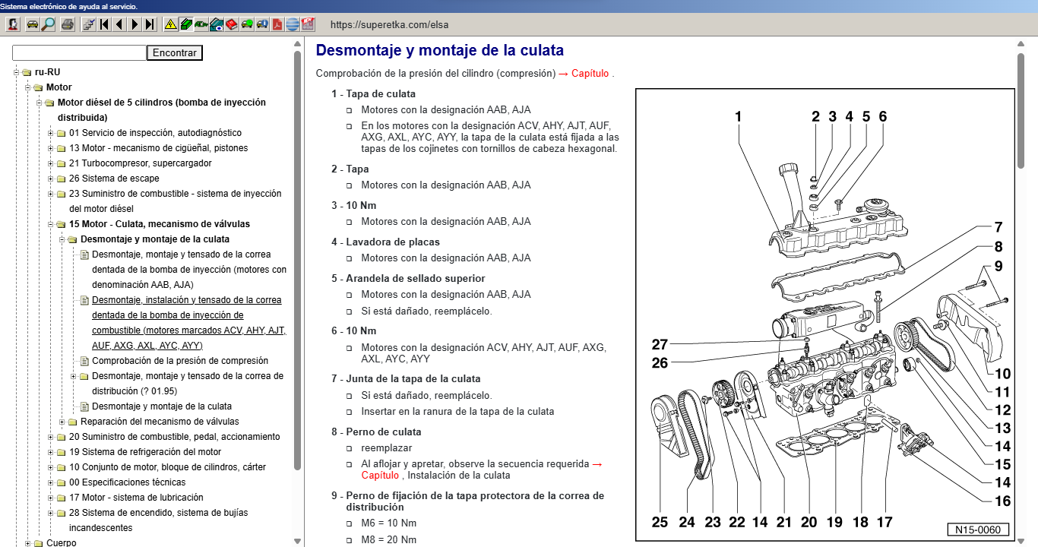Select Comprobación de la presión de compresión

(x=179, y=361)
